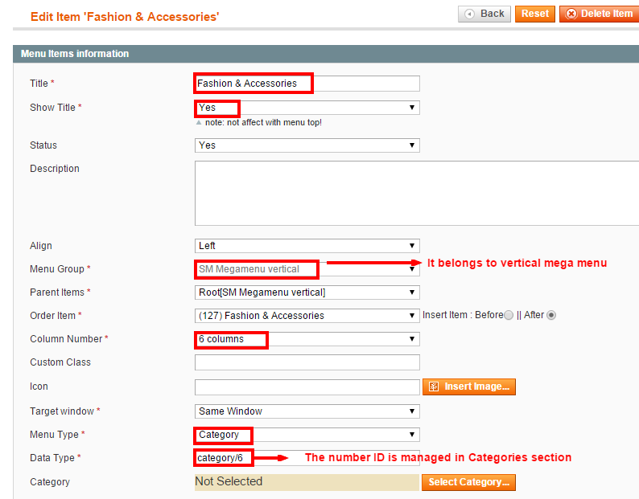Open the Parent Items dropdown
The height and width of the screenshot is (499, 639).
307,292
